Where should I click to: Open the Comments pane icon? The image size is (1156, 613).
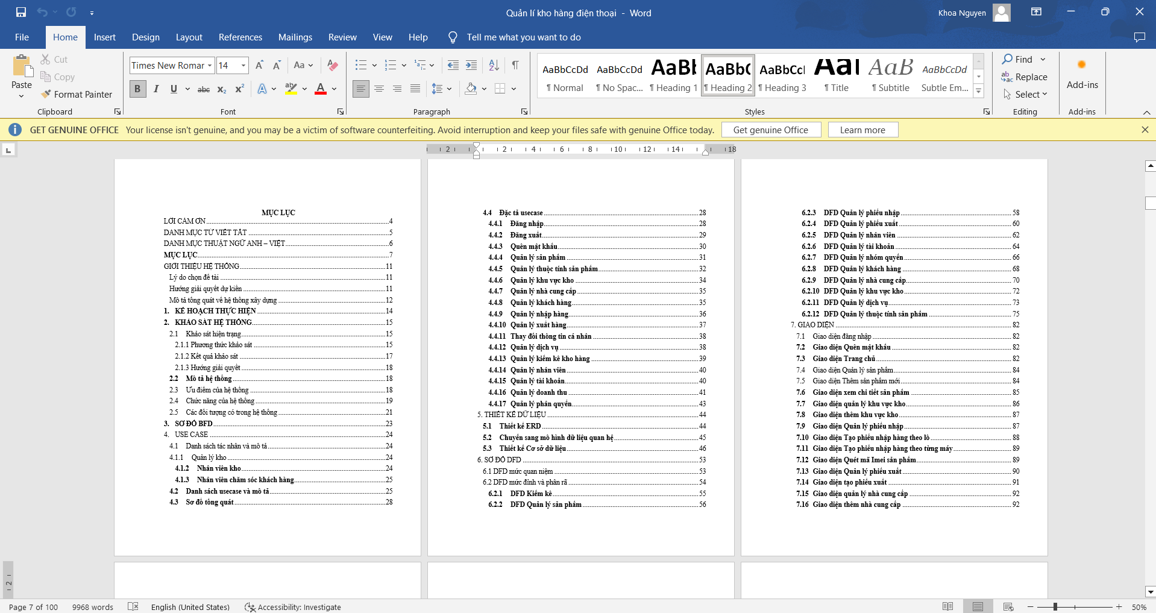(1139, 37)
